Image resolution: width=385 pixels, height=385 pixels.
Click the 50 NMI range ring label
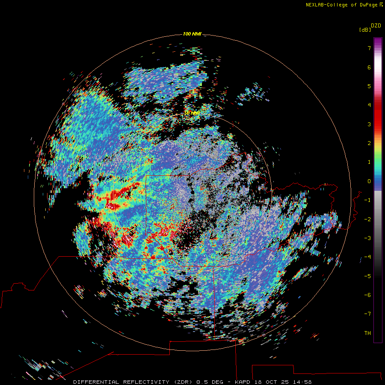click(192, 113)
